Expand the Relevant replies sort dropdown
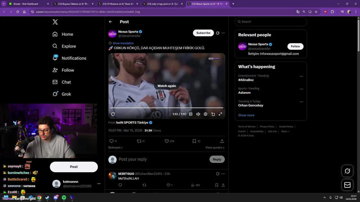This screenshot has width=360, height=202. point(116,148)
